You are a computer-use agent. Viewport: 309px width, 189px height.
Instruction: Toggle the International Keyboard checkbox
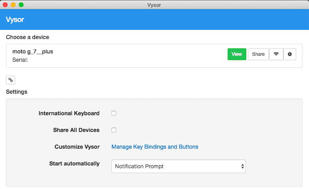(x=114, y=113)
